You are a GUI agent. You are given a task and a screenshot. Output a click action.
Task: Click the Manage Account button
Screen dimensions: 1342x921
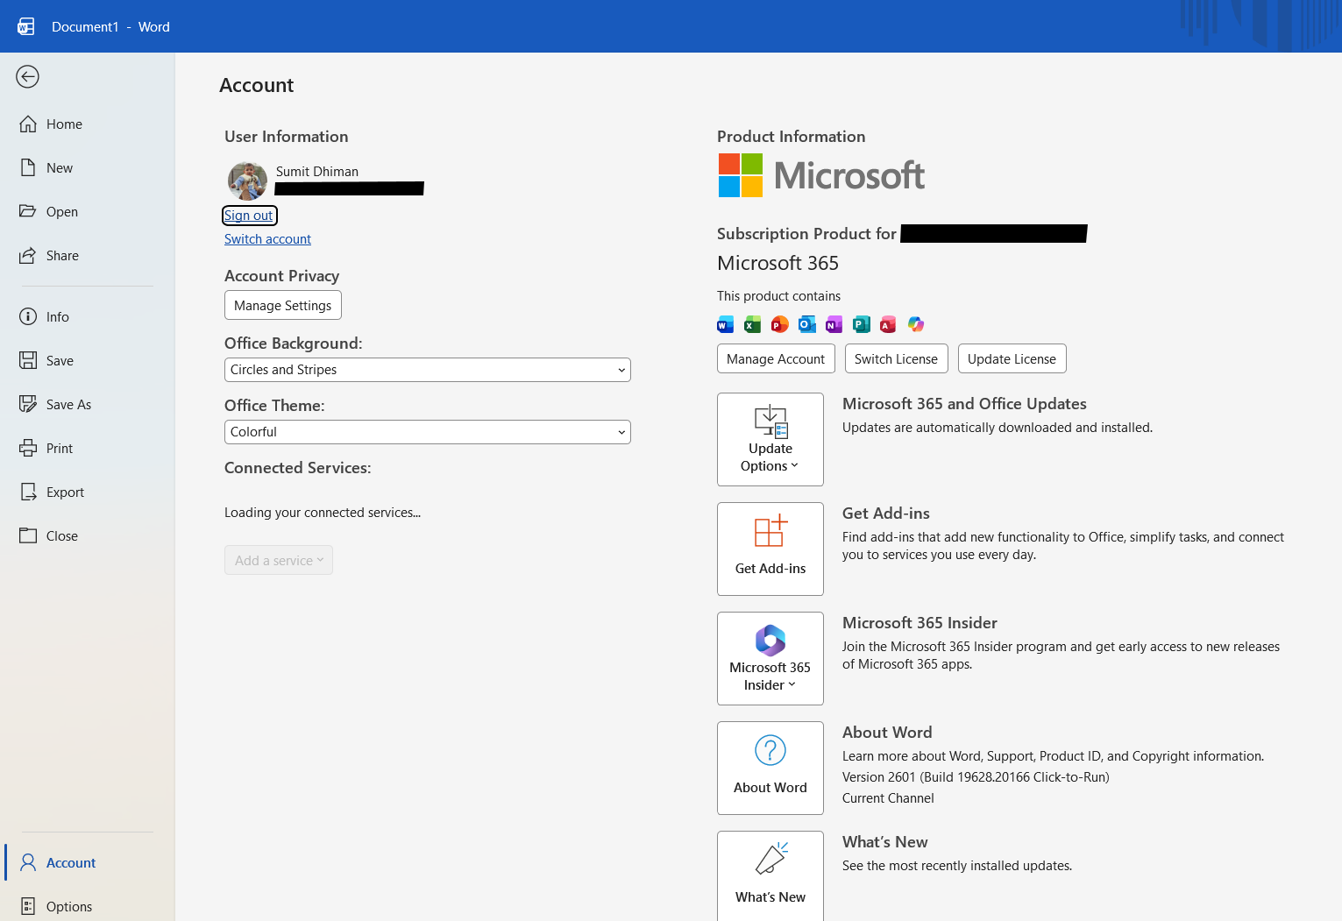click(776, 358)
